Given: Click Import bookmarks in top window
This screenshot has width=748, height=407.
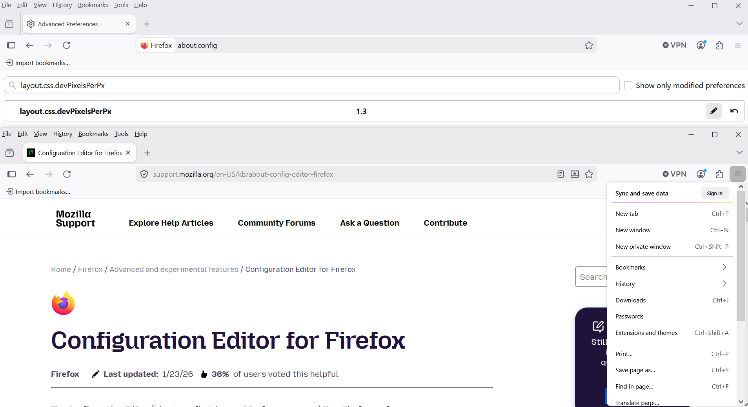Looking at the screenshot, I should pyautogui.click(x=38, y=63).
